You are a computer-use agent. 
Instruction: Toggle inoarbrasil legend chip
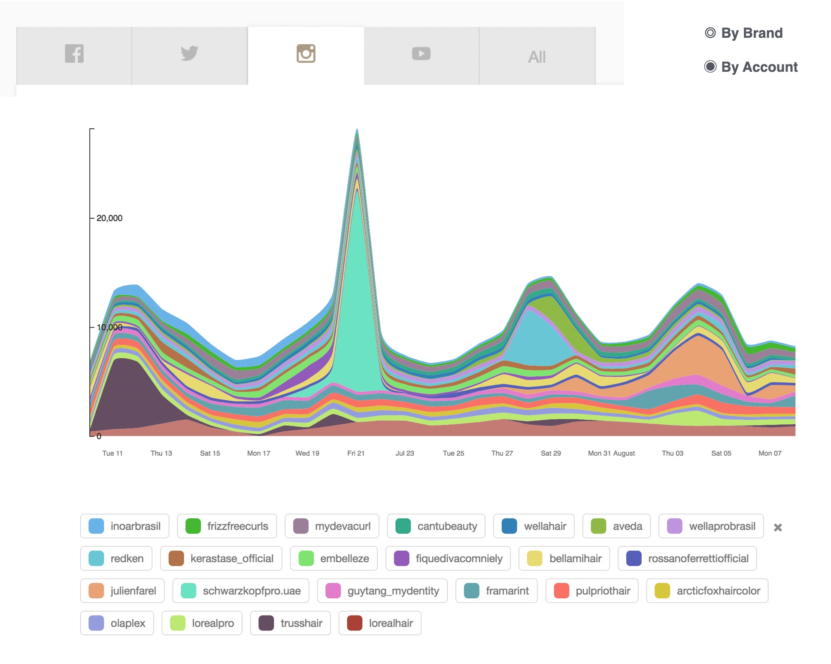pos(124,526)
